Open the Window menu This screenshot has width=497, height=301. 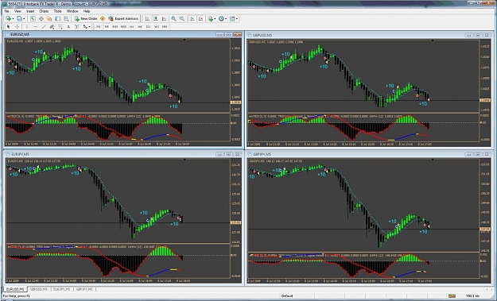point(72,11)
